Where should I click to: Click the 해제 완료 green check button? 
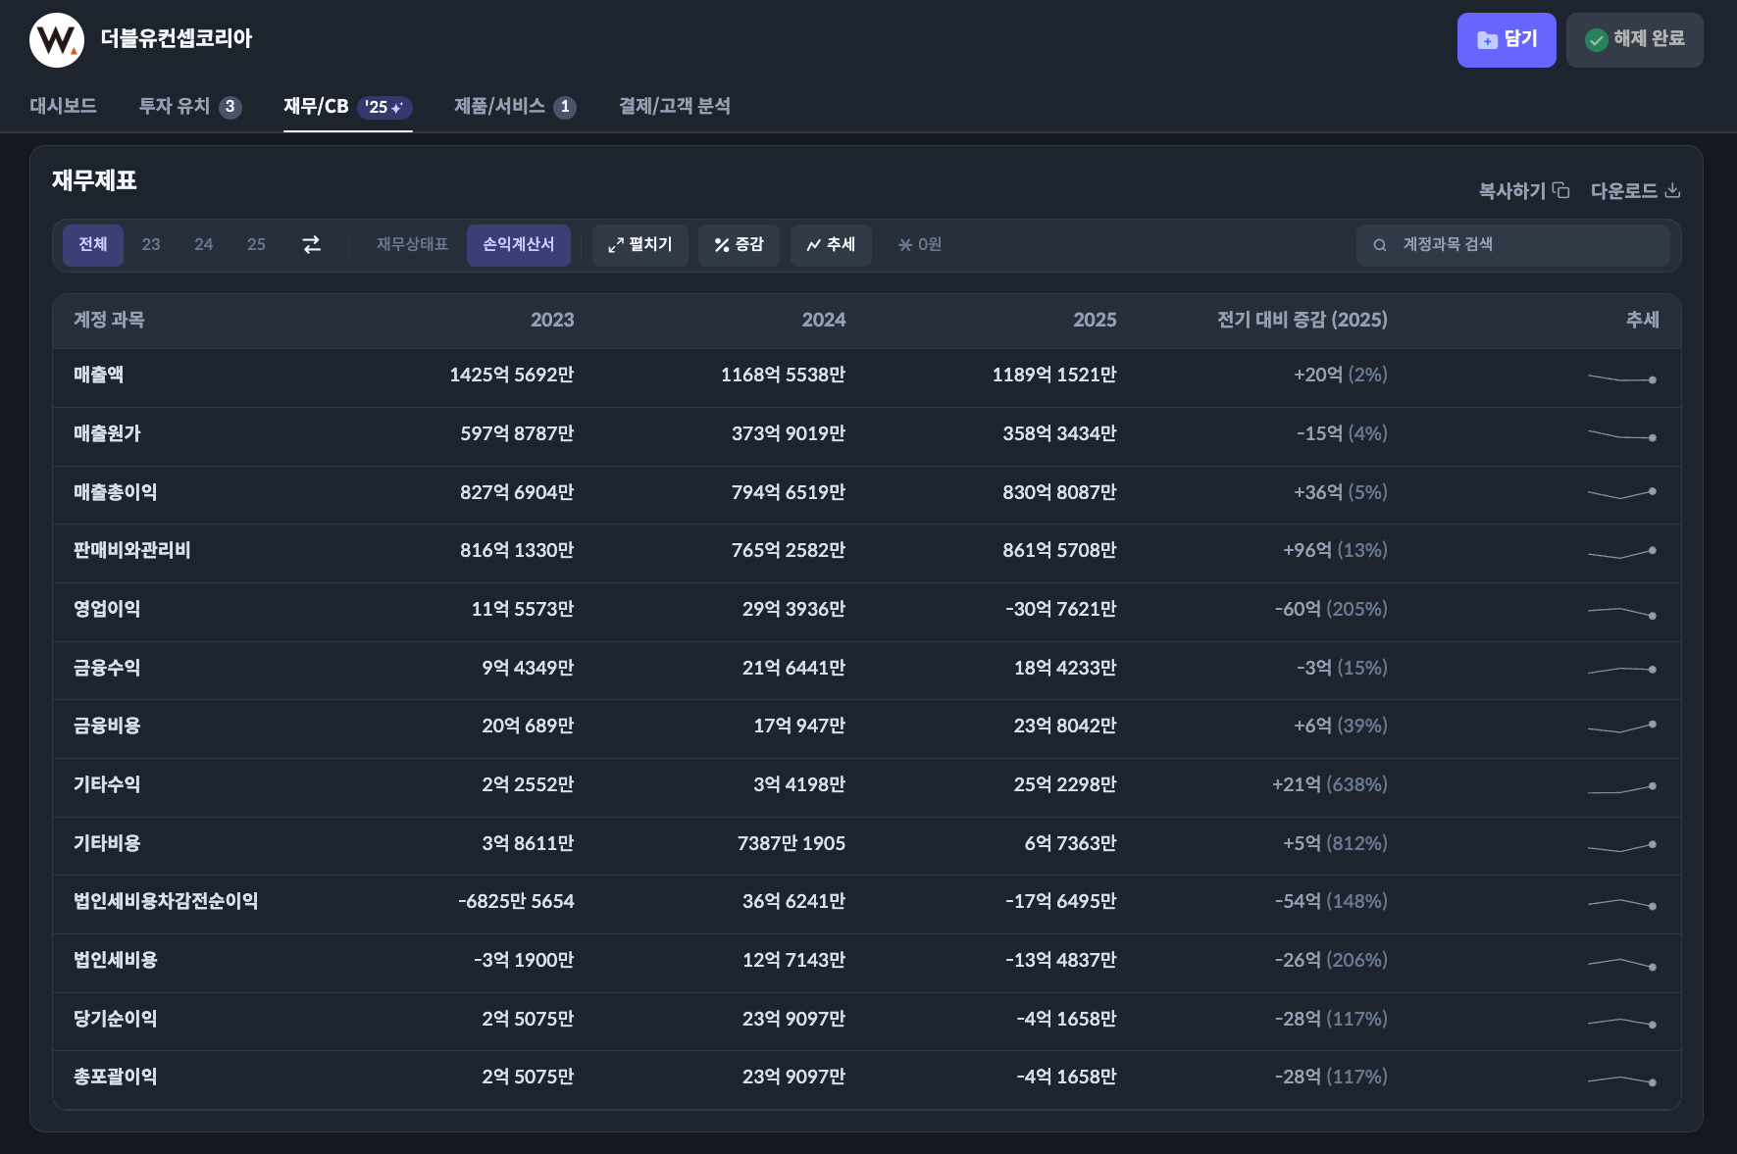tap(1634, 40)
